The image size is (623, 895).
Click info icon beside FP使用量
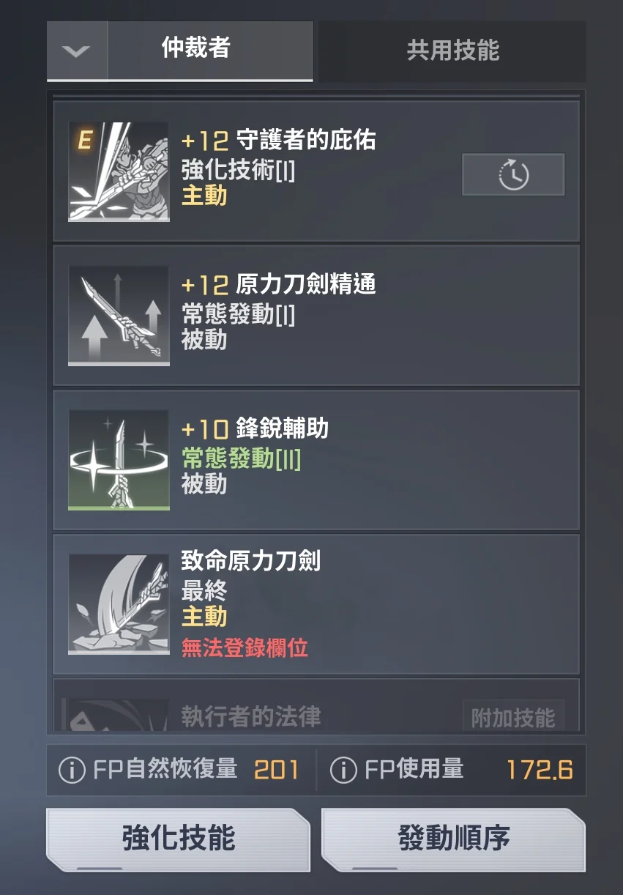tap(344, 770)
